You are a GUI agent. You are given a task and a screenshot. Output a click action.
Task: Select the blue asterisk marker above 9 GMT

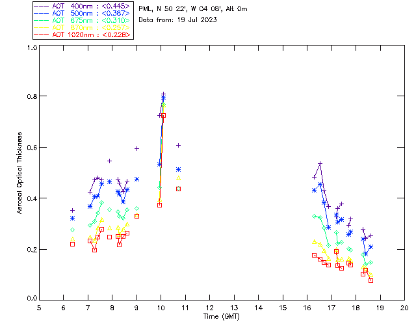tap(136, 180)
